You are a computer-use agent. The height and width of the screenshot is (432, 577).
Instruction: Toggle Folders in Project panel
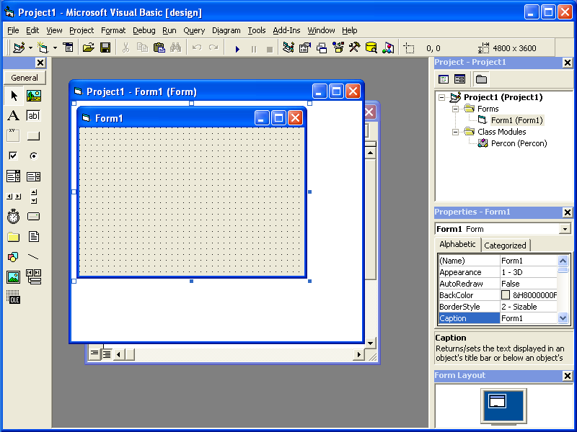(481, 79)
